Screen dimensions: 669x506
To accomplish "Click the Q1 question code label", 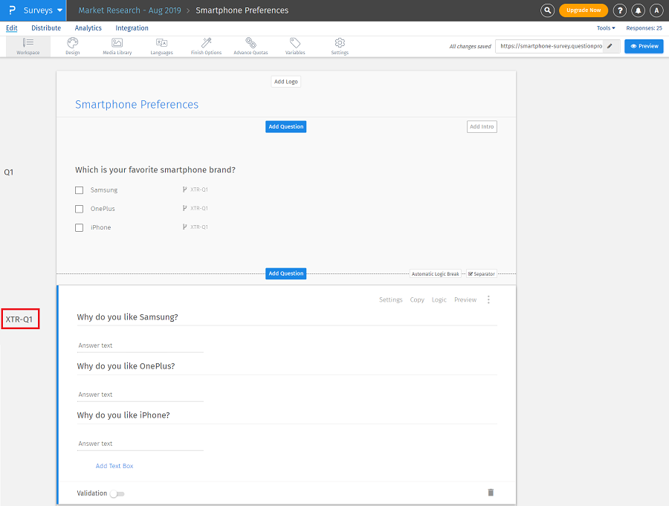I will click(8, 172).
